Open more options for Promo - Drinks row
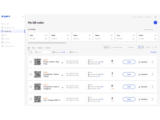Viewport: 160px width, 120px height. point(152,62)
